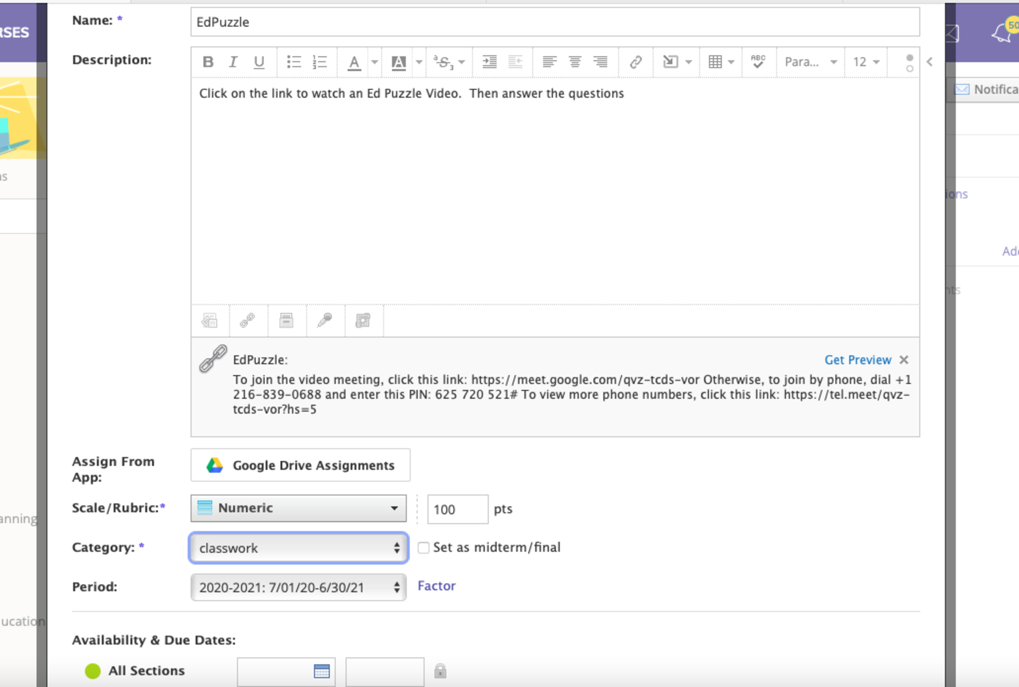Image resolution: width=1019 pixels, height=687 pixels.
Task: Toggle the due date lock icon
Action: [440, 671]
